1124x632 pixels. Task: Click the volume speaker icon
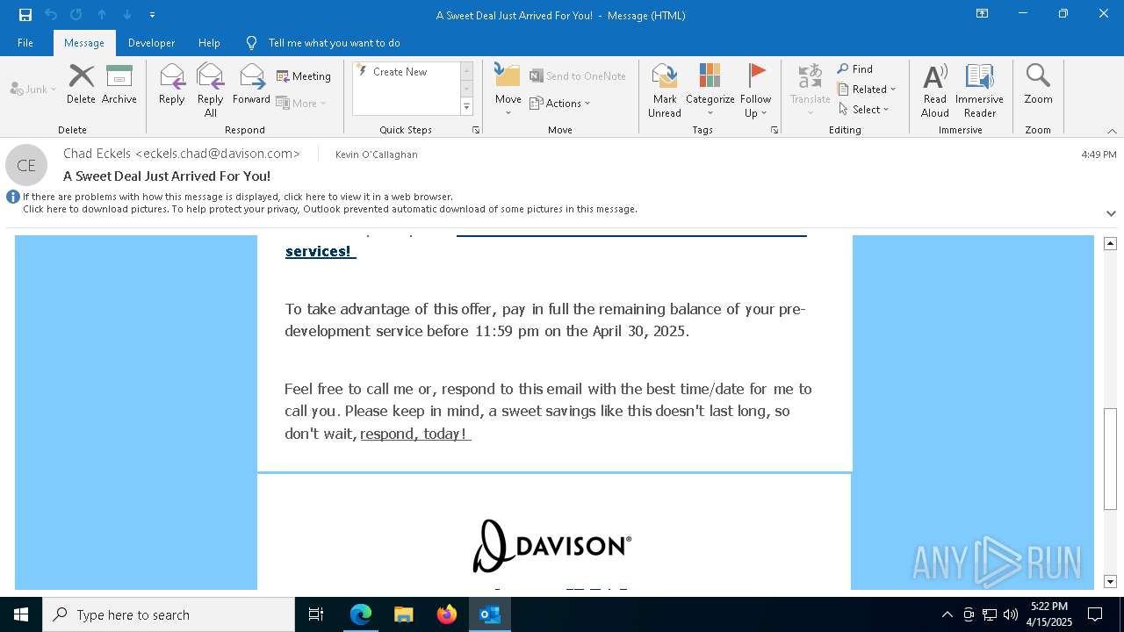point(1010,614)
